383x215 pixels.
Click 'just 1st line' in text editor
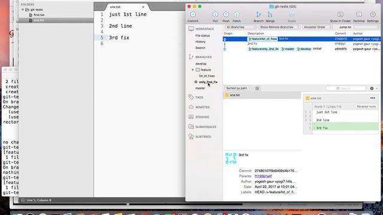click(127, 14)
